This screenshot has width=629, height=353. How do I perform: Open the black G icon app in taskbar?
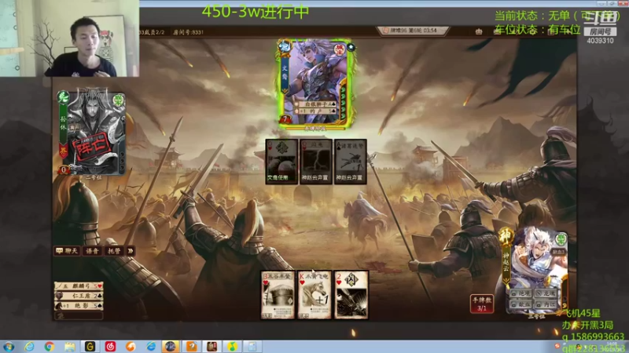click(90, 347)
